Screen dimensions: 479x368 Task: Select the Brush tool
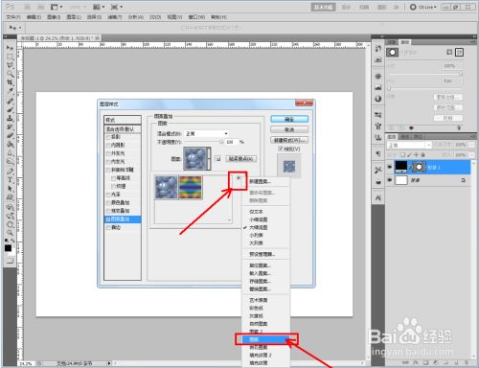10,109
